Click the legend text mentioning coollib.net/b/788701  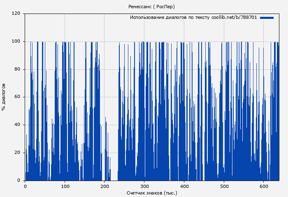coord(193,18)
